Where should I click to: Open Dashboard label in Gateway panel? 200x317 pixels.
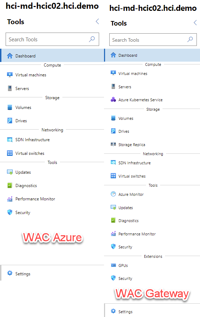click(128, 55)
